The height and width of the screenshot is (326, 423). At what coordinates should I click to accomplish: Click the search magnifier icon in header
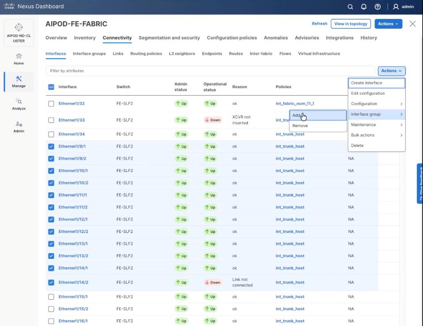[x=350, y=7]
